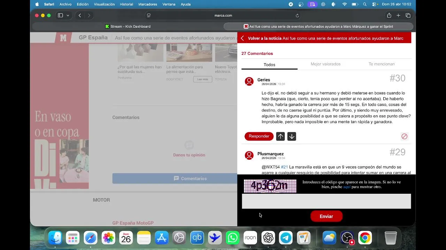This screenshot has width=446, height=250.
Task: Open Finder in the Dock
Action: tap(55, 238)
